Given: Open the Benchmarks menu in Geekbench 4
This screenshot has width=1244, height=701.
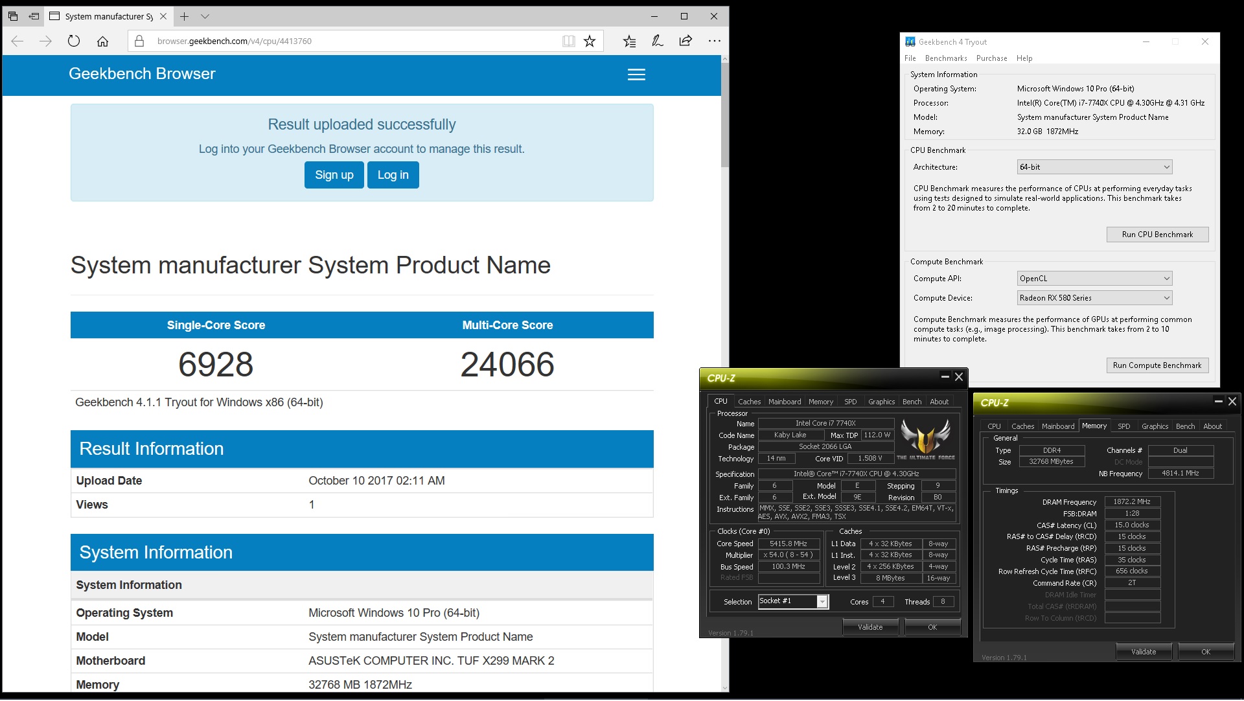Looking at the screenshot, I should (946, 58).
